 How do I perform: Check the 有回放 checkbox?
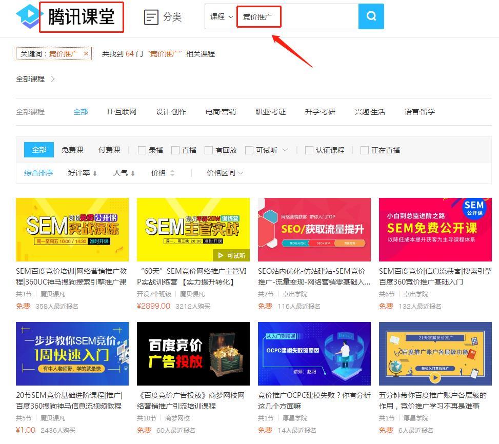pyautogui.click(x=209, y=150)
